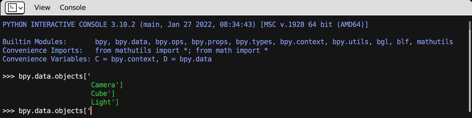The height and width of the screenshot is (118, 472).
Task: Open the Python Console editor type selector
Action: [15, 8]
